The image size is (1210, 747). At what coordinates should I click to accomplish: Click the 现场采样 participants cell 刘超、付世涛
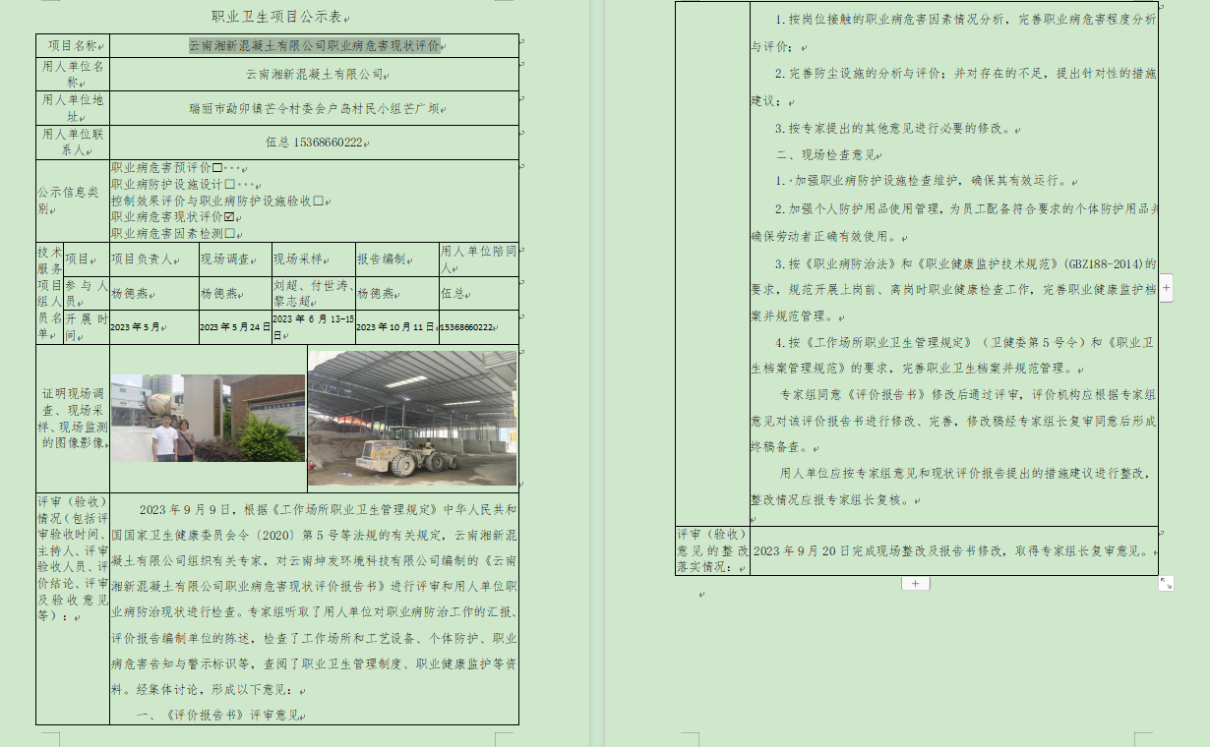(312, 293)
